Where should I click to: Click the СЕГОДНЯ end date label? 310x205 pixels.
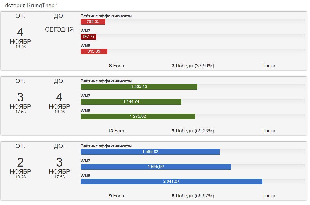coord(59,29)
